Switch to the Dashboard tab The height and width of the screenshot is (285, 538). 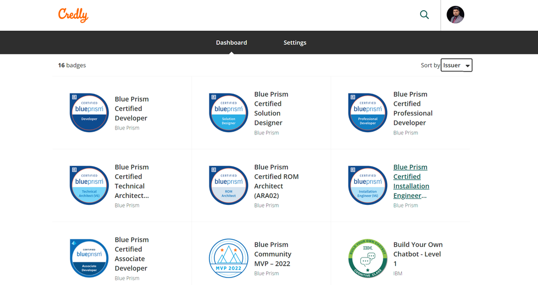231,42
